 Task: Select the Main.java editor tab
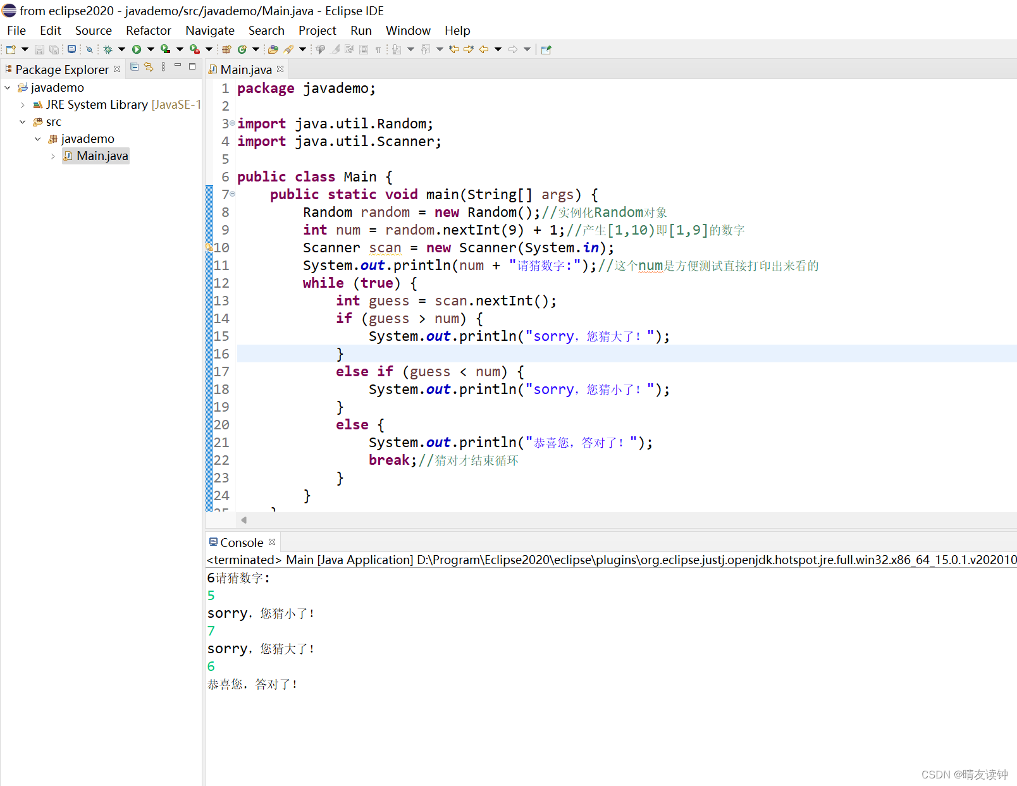coord(246,70)
